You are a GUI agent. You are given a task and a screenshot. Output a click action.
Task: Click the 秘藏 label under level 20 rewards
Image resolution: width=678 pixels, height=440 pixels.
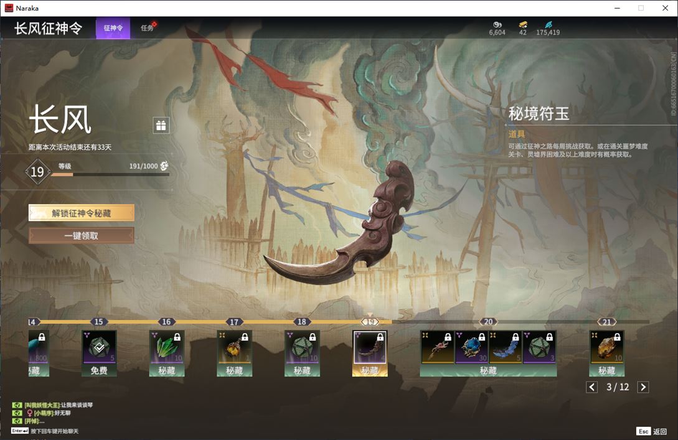488,370
